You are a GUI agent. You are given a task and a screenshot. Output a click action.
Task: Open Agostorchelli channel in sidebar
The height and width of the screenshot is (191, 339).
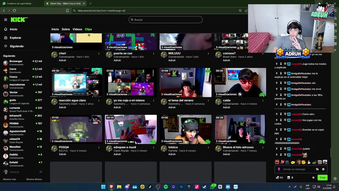23,133
